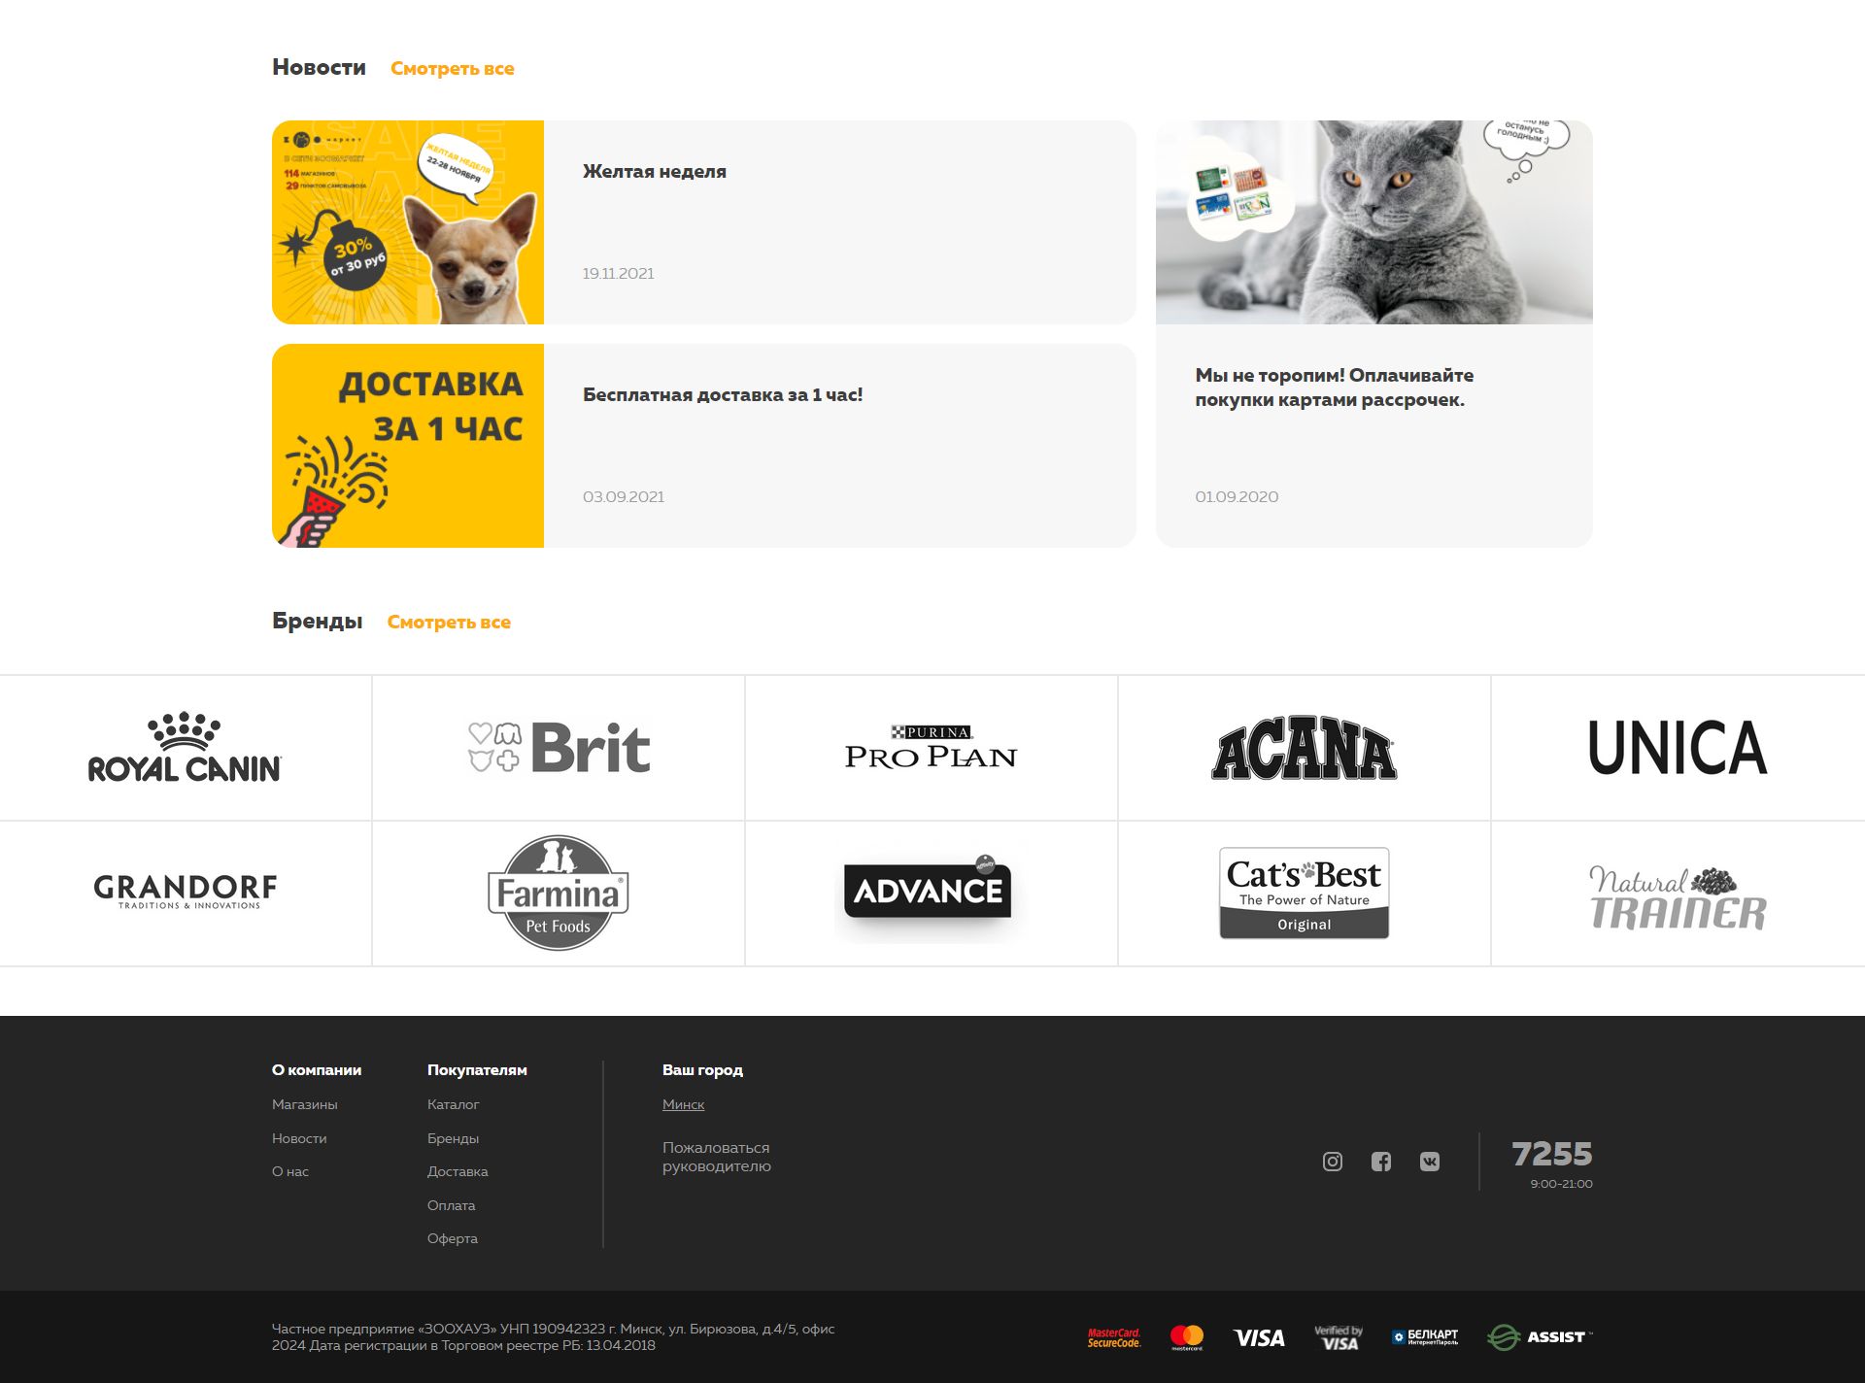Click the ASSIST payment logo
The image size is (1865, 1383).
1540,1337
